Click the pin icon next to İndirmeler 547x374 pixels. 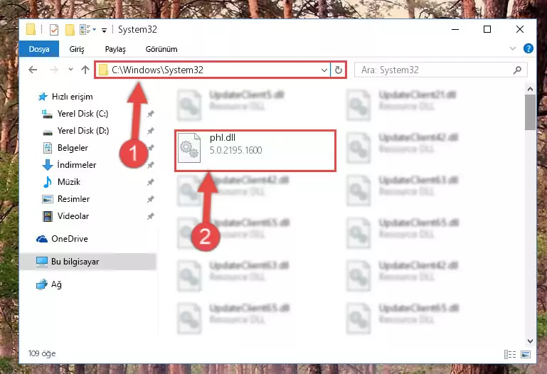150,165
